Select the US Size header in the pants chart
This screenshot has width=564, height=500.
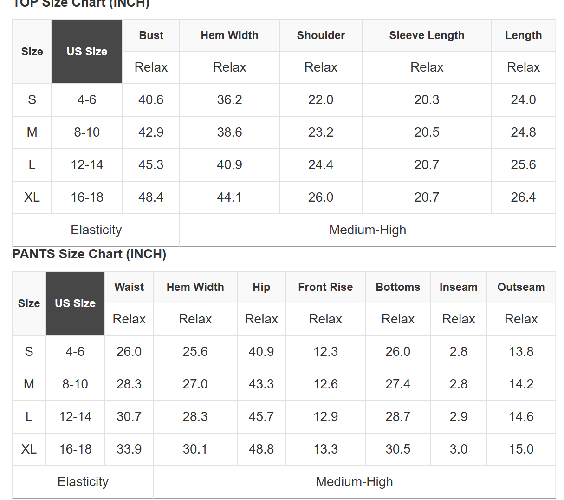[75, 303]
